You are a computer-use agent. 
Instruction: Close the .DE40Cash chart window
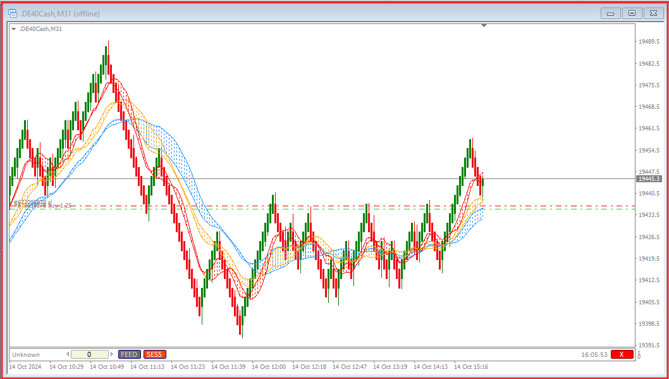click(653, 13)
